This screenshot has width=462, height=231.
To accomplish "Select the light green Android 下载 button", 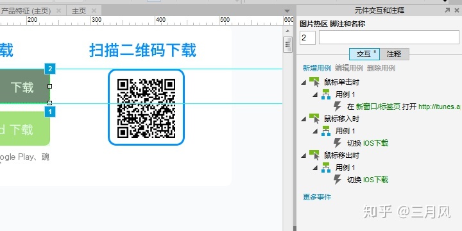I will coord(25,129).
